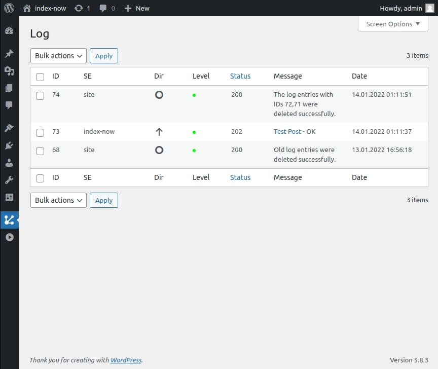Click the Log page heading
438x369 pixels.
(40, 34)
